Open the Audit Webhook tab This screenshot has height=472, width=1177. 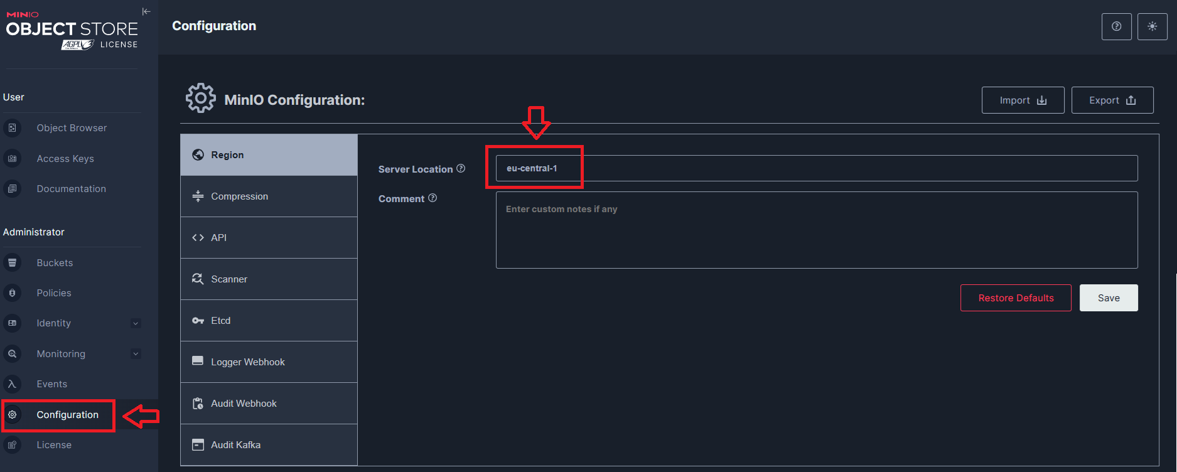[269, 404]
